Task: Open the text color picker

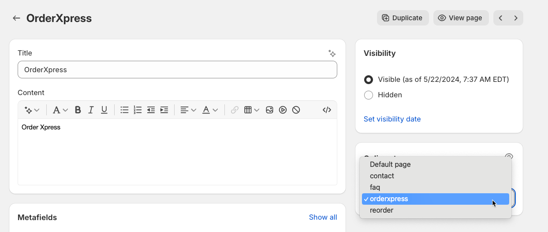Action: (x=210, y=110)
